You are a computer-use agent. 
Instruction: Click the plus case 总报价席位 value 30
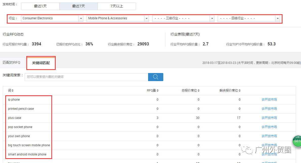point(198,118)
